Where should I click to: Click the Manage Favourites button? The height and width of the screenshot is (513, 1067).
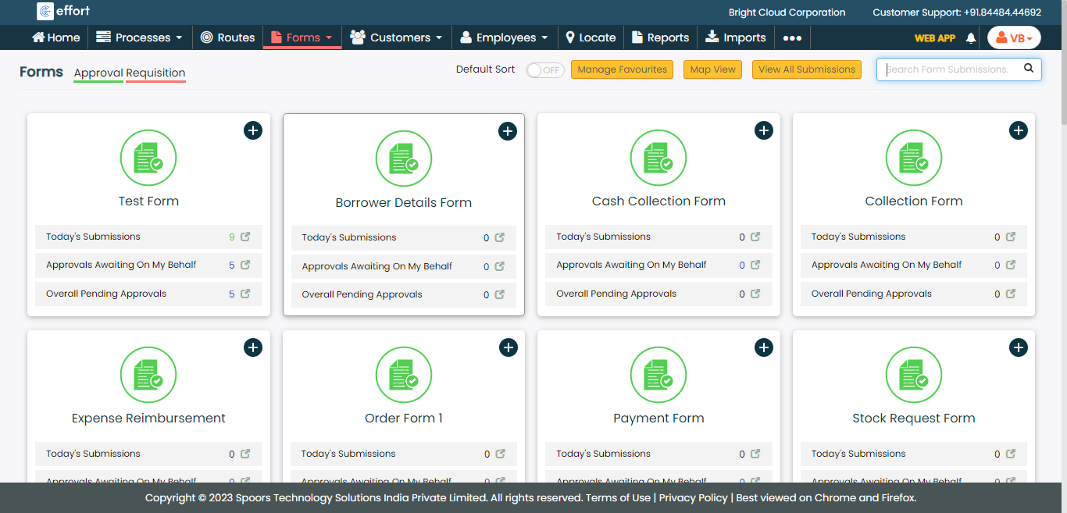622,69
